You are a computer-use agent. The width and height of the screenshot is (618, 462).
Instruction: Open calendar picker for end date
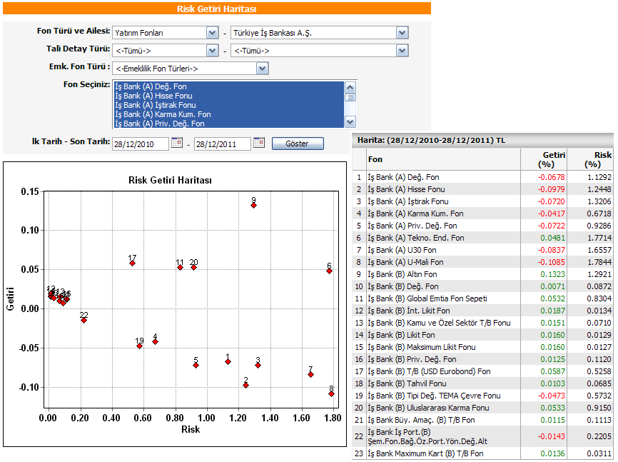259,142
